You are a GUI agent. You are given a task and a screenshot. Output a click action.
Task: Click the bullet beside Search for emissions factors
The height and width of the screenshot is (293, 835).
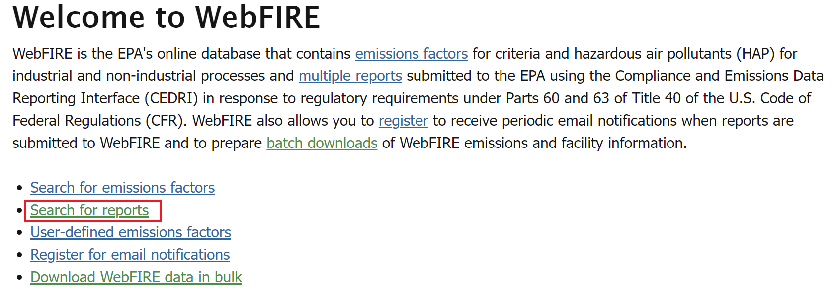click(x=20, y=188)
